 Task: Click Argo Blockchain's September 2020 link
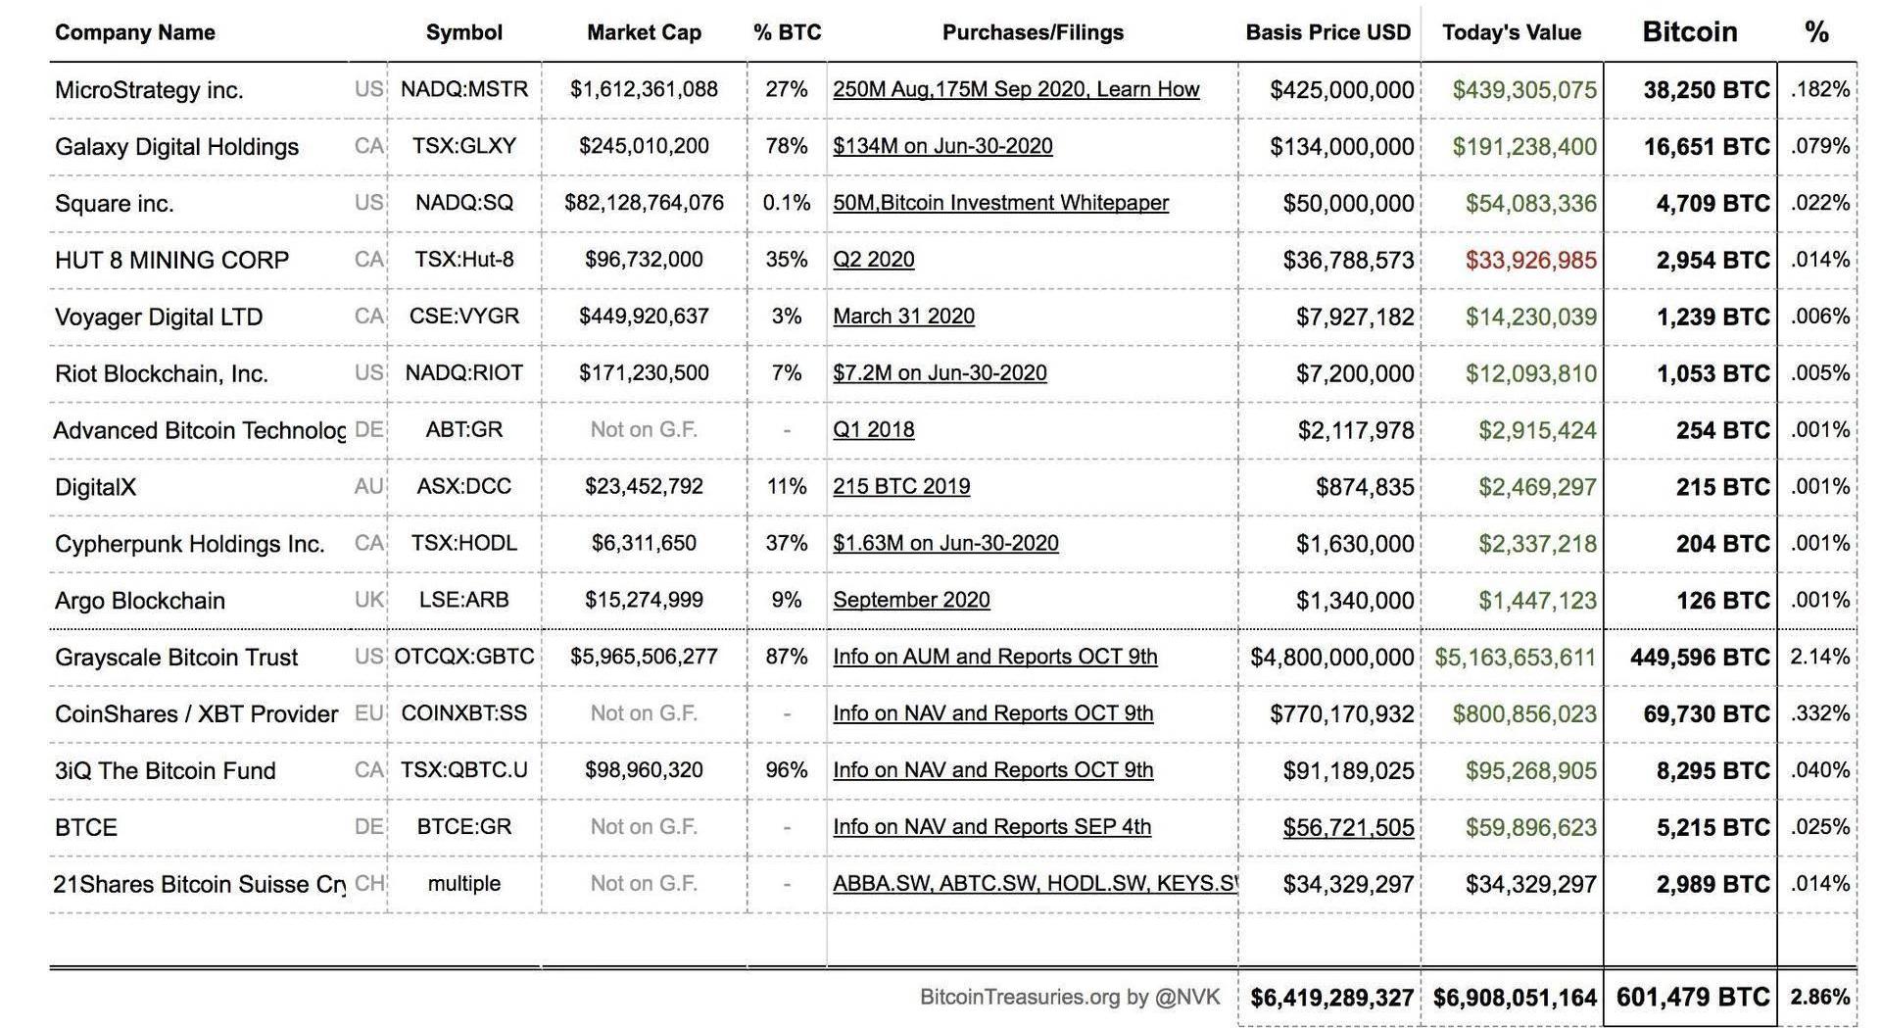point(911,600)
